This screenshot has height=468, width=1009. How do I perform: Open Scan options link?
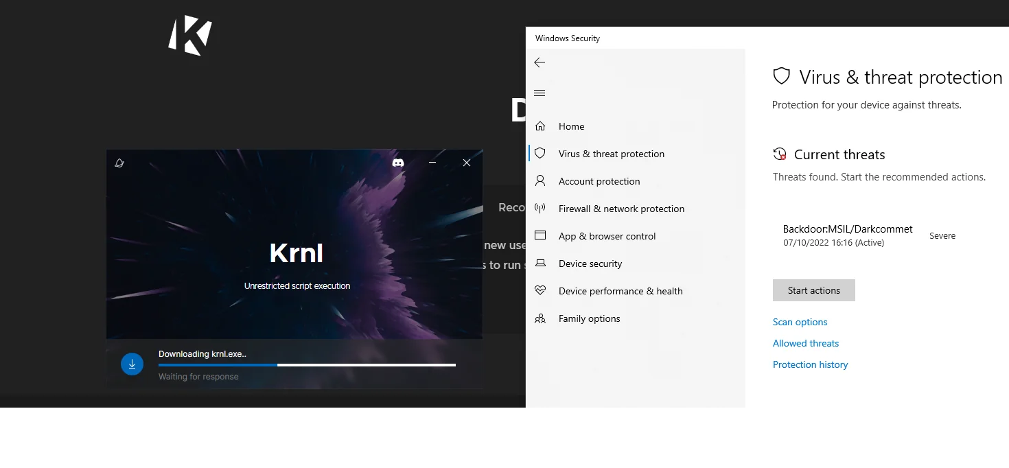pos(800,322)
